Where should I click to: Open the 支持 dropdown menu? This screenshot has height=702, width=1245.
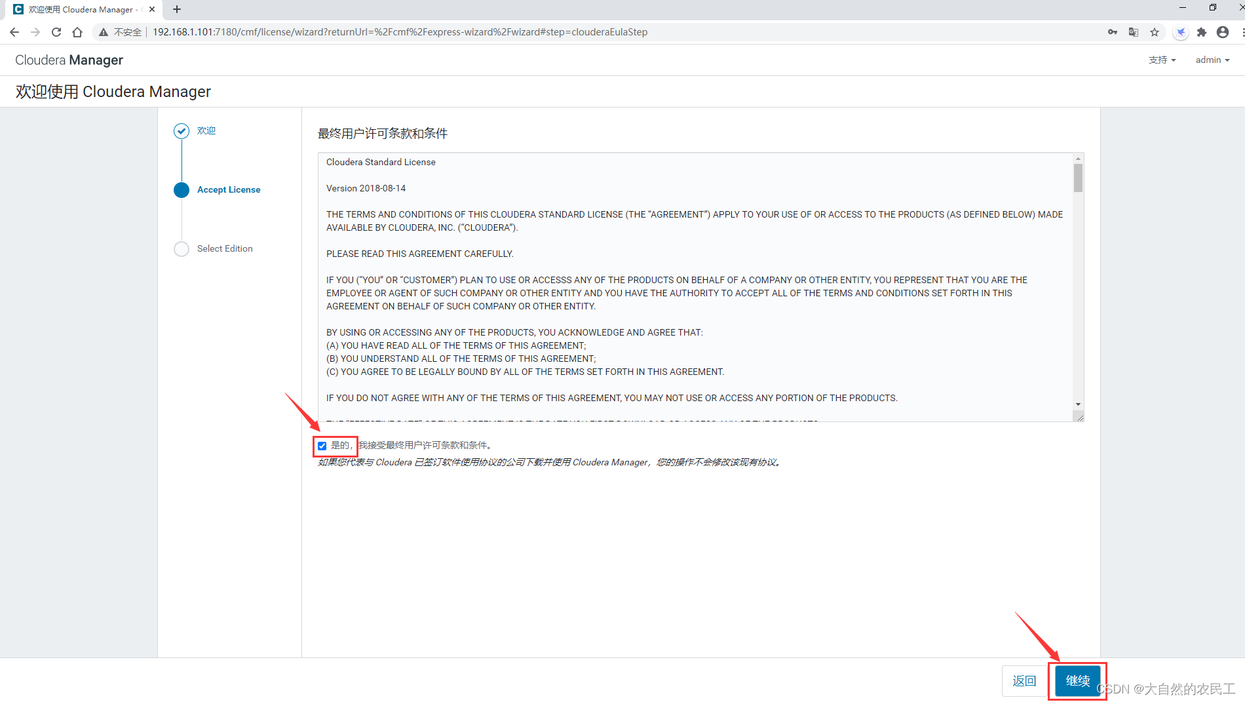pos(1162,60)
